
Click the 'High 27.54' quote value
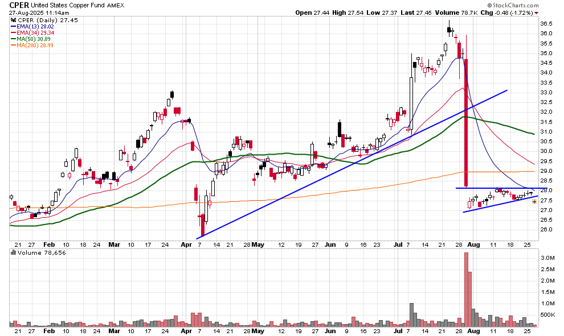pos(348,13)
